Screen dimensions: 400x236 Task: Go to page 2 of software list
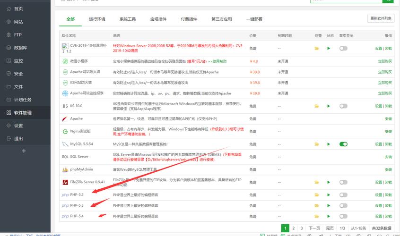click(293, 228)
